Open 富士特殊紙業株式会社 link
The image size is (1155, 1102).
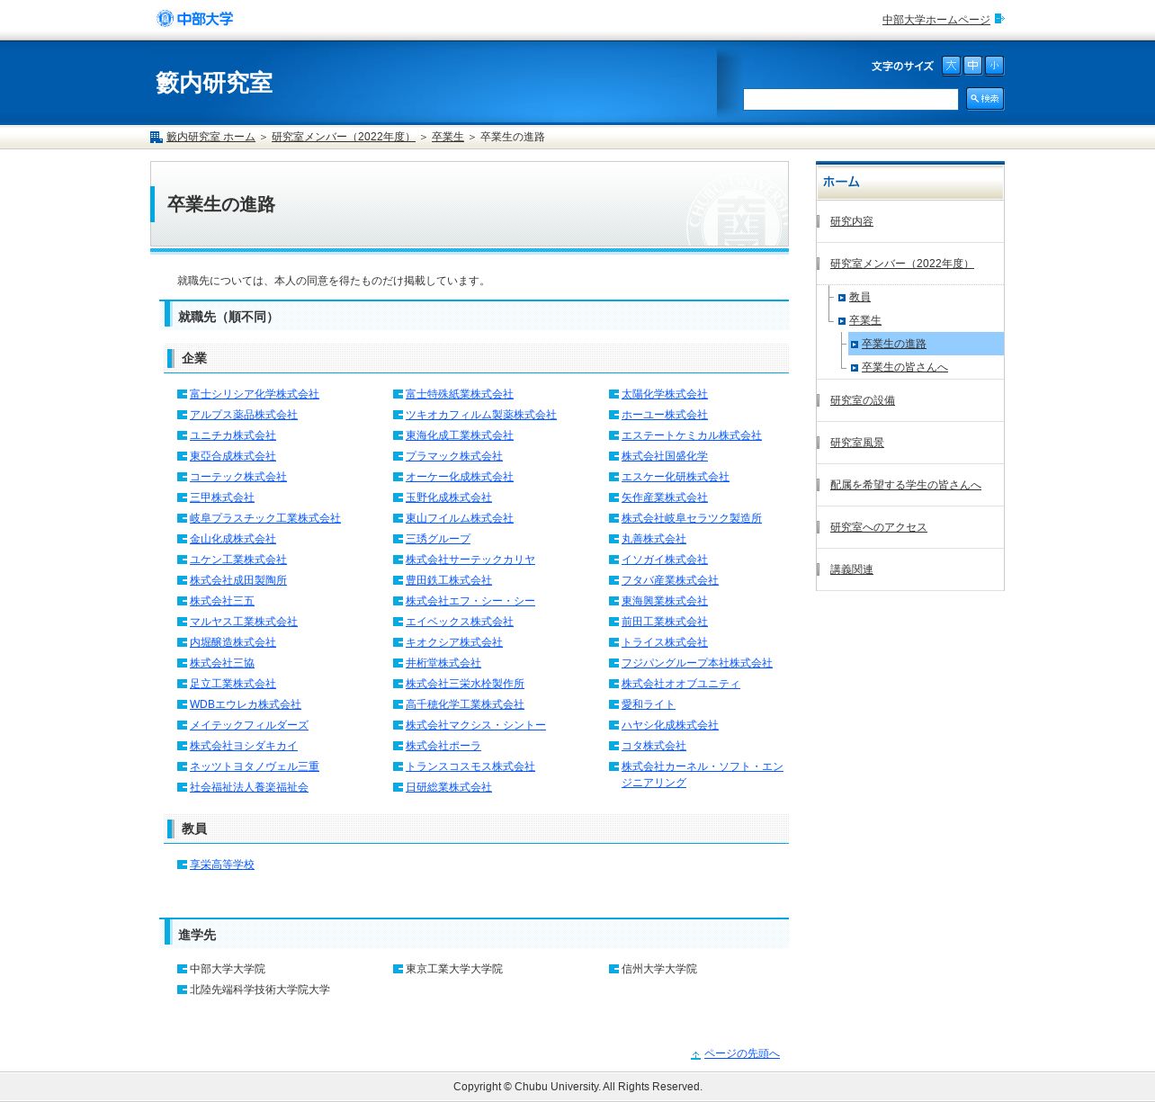tap(460, 394)
